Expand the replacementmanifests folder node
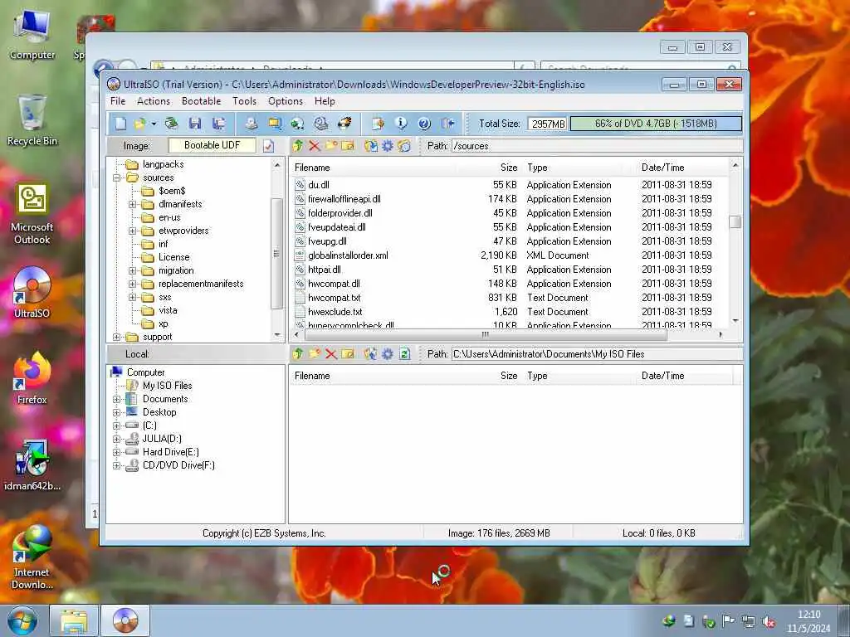This screenshot has width=850, height=637. pos(132,284)
